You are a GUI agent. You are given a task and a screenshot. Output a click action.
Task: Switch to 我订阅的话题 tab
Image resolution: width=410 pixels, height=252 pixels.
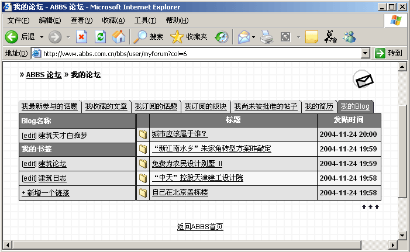(x=156, y=106)
